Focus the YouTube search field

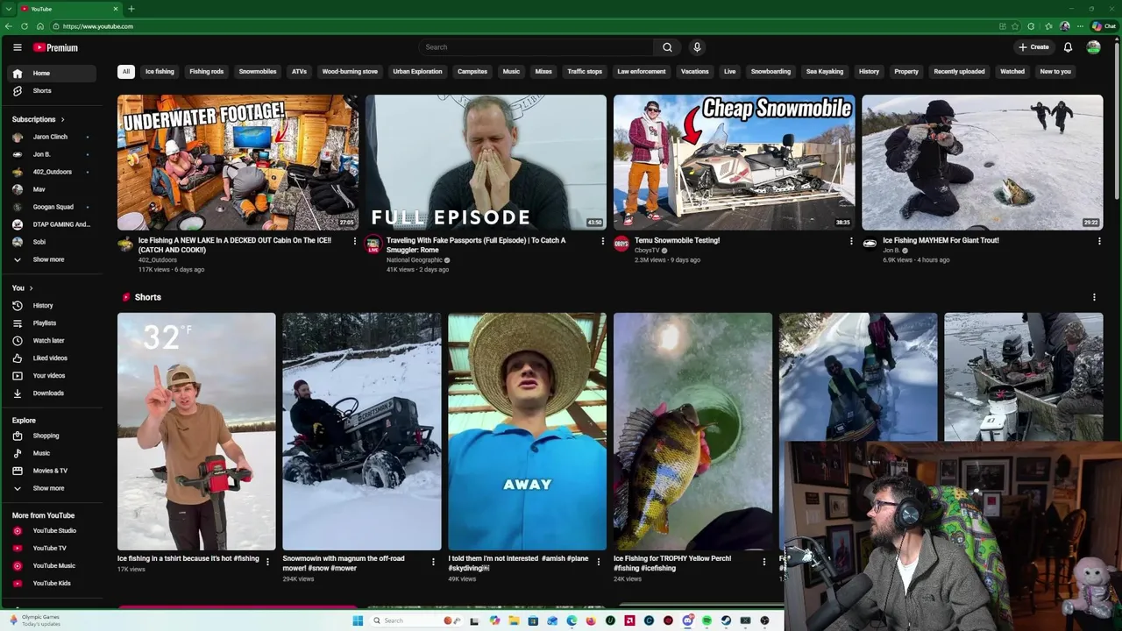[x=536, y=47]
